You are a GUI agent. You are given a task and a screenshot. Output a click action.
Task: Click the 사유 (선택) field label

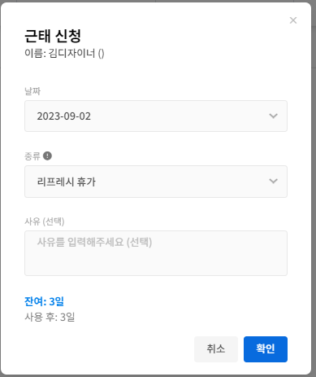45,221
